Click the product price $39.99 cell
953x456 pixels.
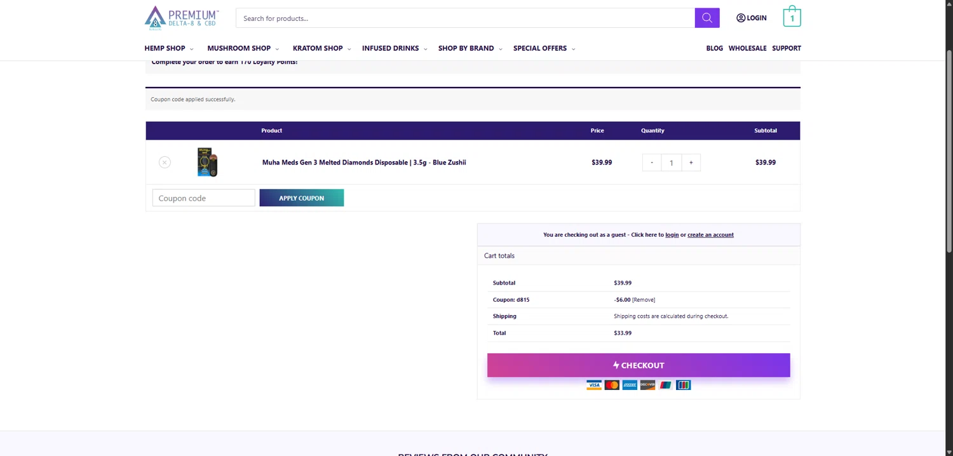click(602, 163)
